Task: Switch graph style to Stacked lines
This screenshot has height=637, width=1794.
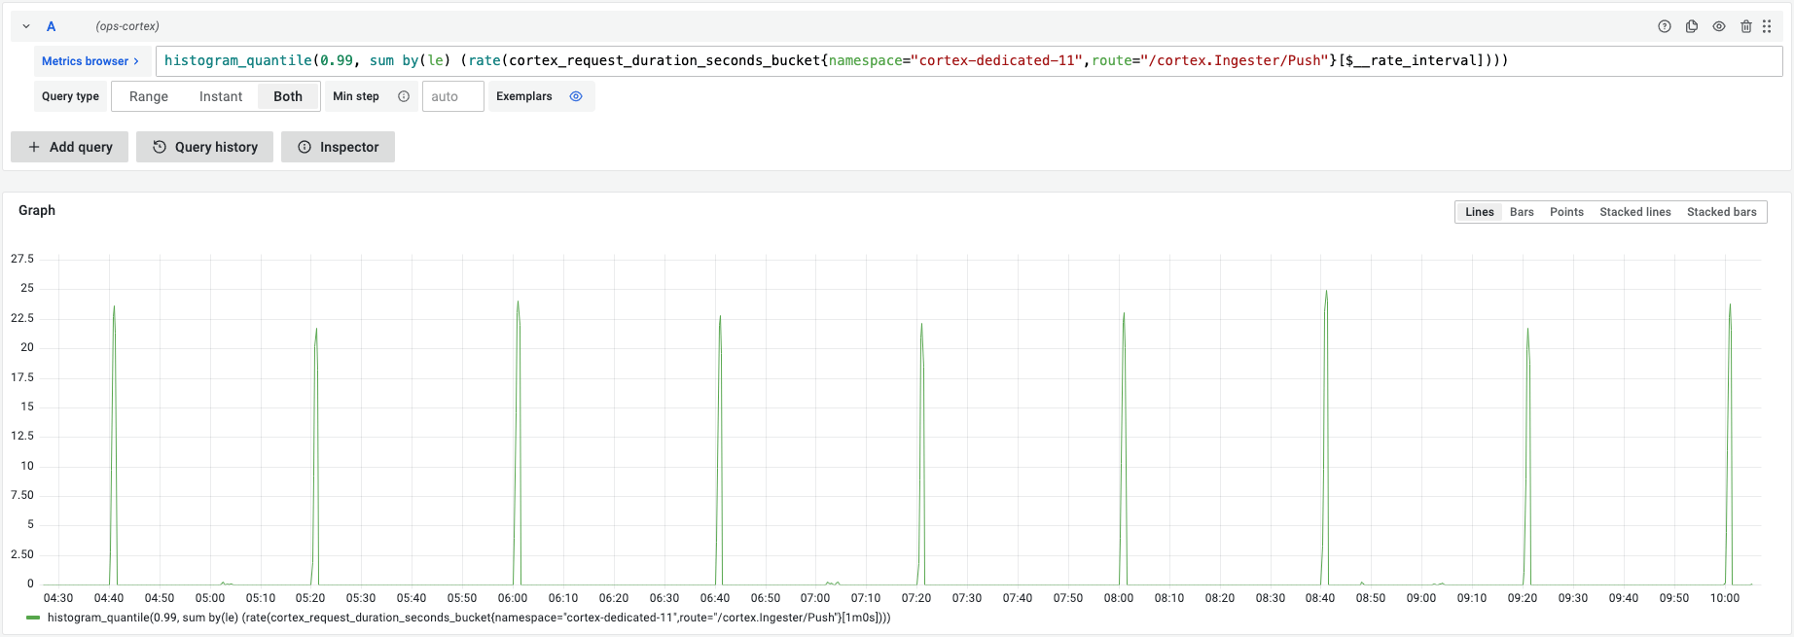Action: tap(1634, 212)
